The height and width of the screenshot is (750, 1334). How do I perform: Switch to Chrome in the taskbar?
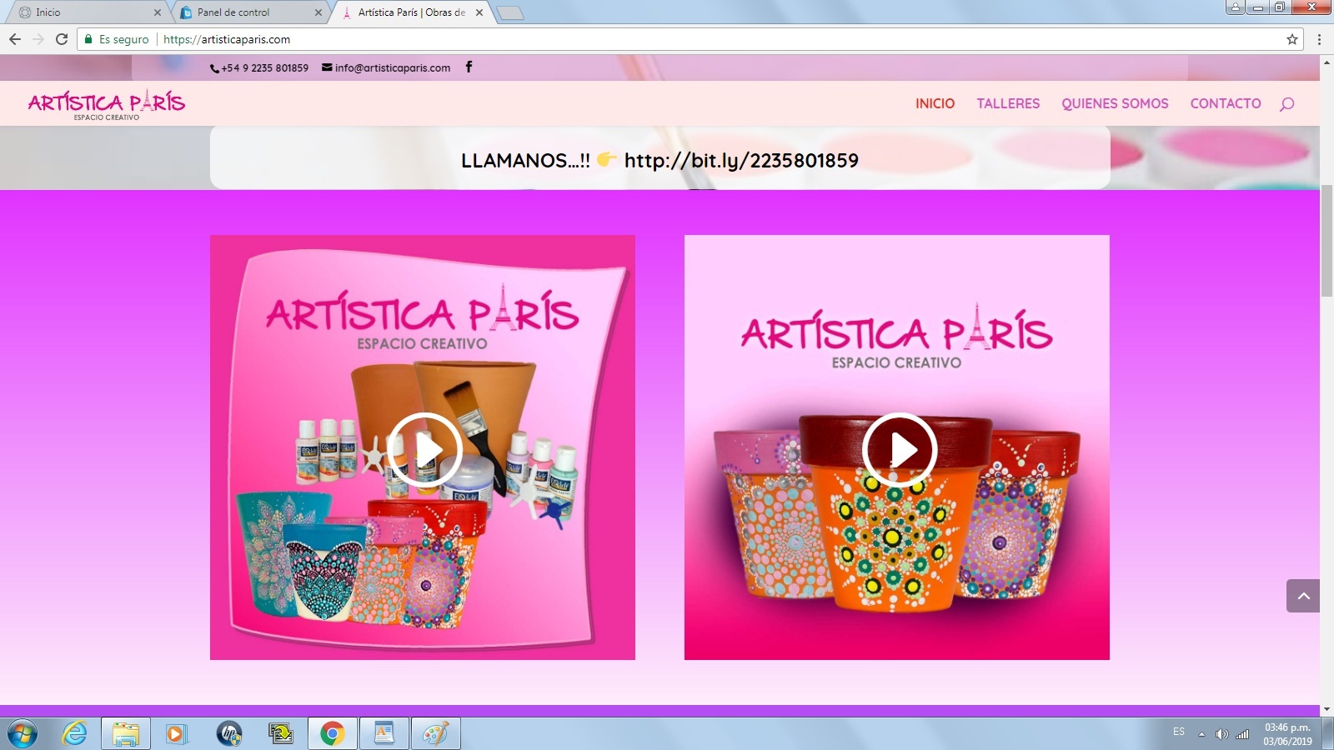(332, 733)
